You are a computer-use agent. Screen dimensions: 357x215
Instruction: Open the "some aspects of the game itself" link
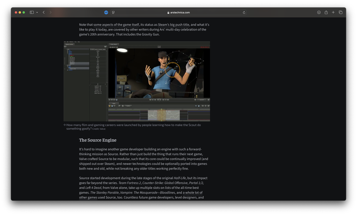click(x=116, y=25)
